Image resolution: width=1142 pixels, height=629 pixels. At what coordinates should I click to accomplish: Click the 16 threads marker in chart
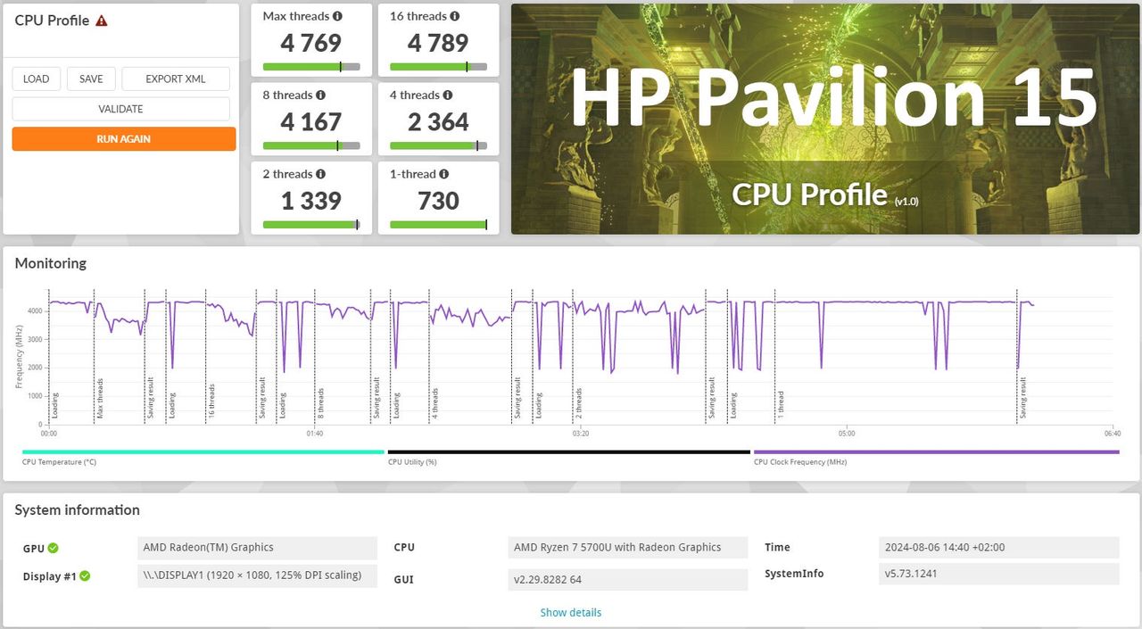point(211,401)
